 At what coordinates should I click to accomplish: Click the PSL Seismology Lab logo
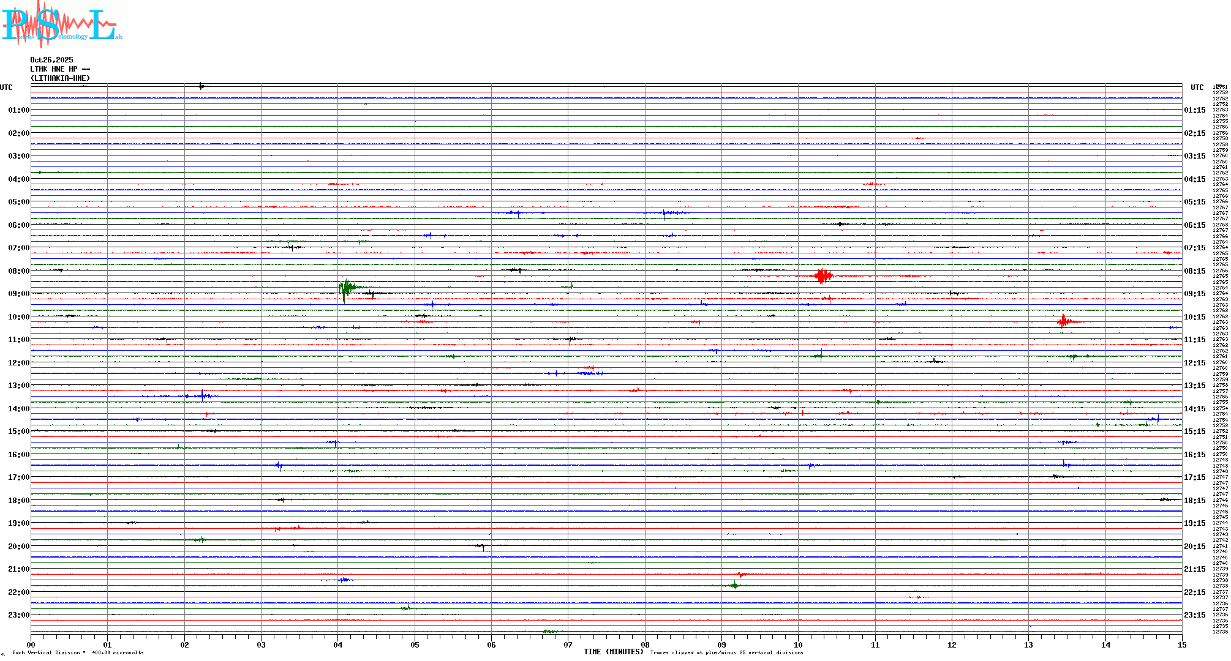[61, 23]
